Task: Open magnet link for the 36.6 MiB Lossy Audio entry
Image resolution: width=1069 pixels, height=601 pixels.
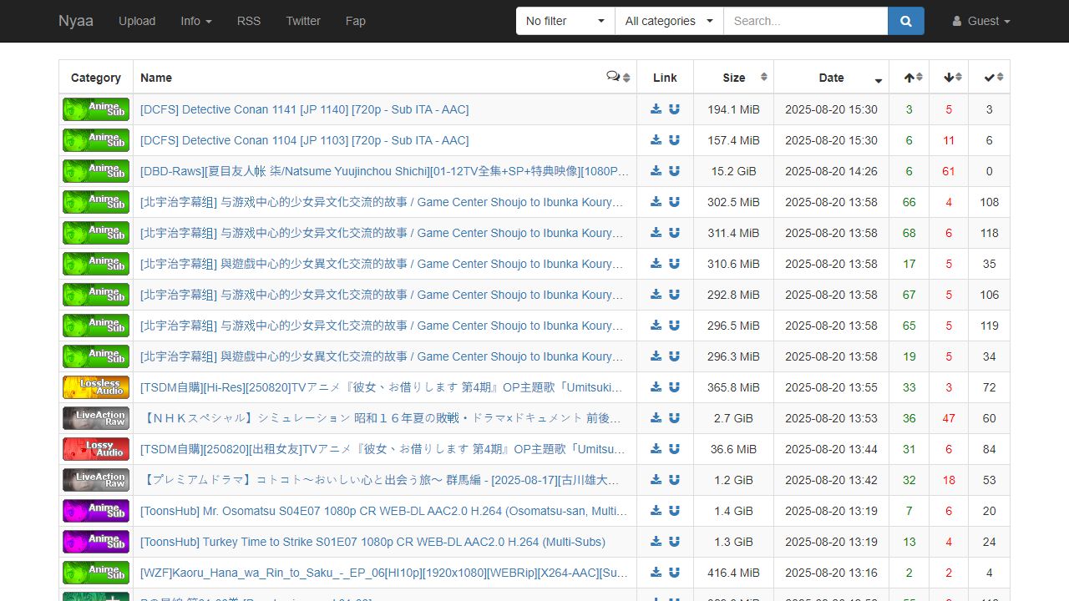Action: click(x=674, y=448)
